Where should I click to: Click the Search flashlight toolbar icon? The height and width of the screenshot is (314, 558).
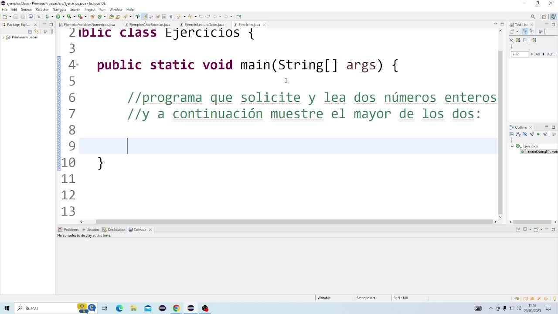click(x=125, y=17)
